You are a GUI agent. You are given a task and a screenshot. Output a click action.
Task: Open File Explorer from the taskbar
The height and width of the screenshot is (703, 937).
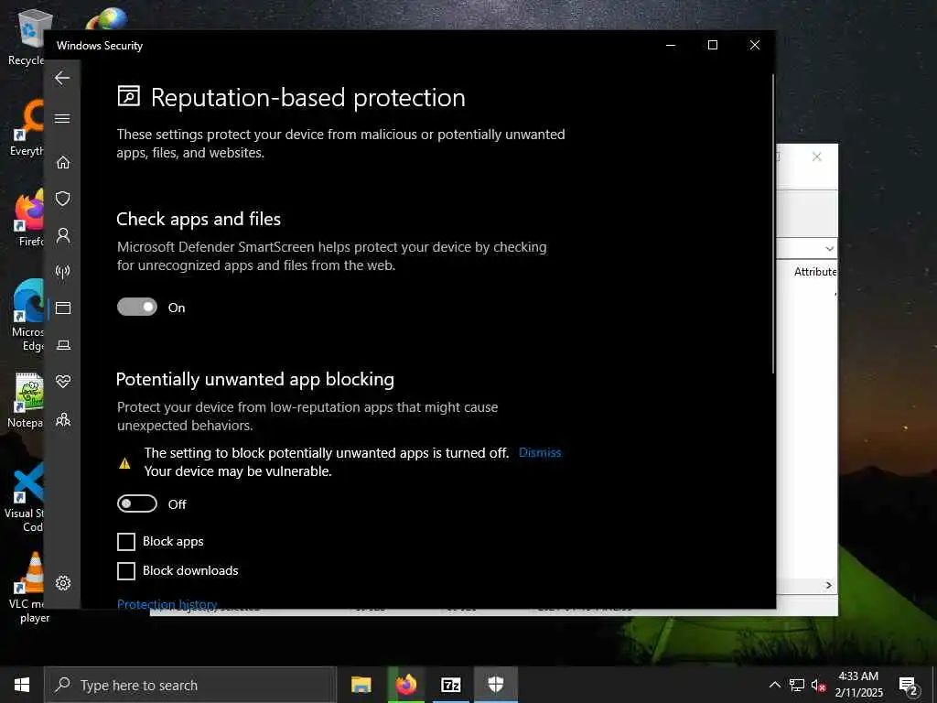(x=361, y=685)
